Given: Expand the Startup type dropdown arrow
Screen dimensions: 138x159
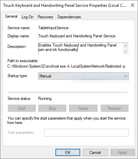Looking at the screenshot, I should point(126,76).
